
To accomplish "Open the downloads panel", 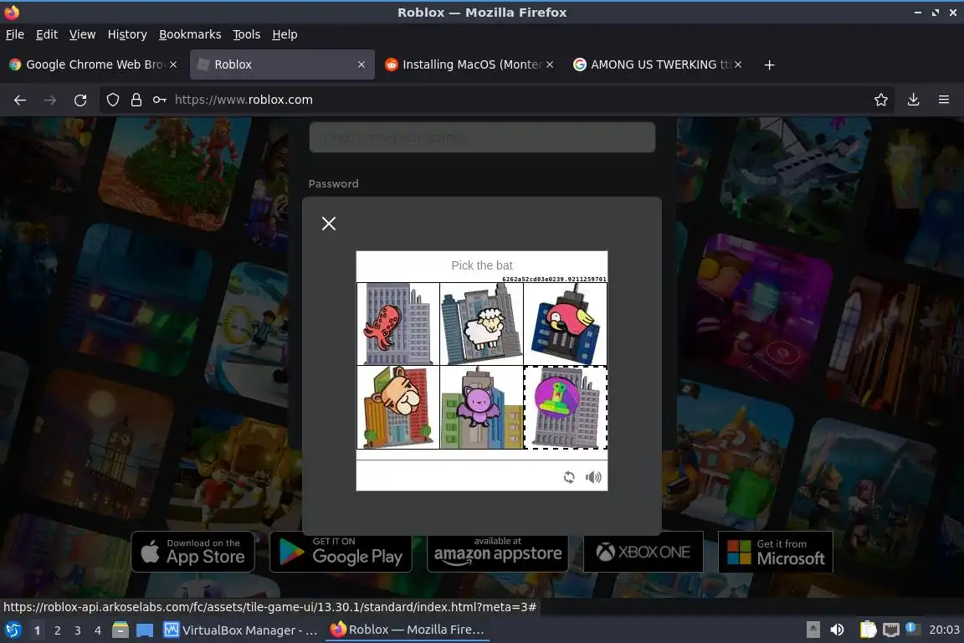I will pos(914,100).
